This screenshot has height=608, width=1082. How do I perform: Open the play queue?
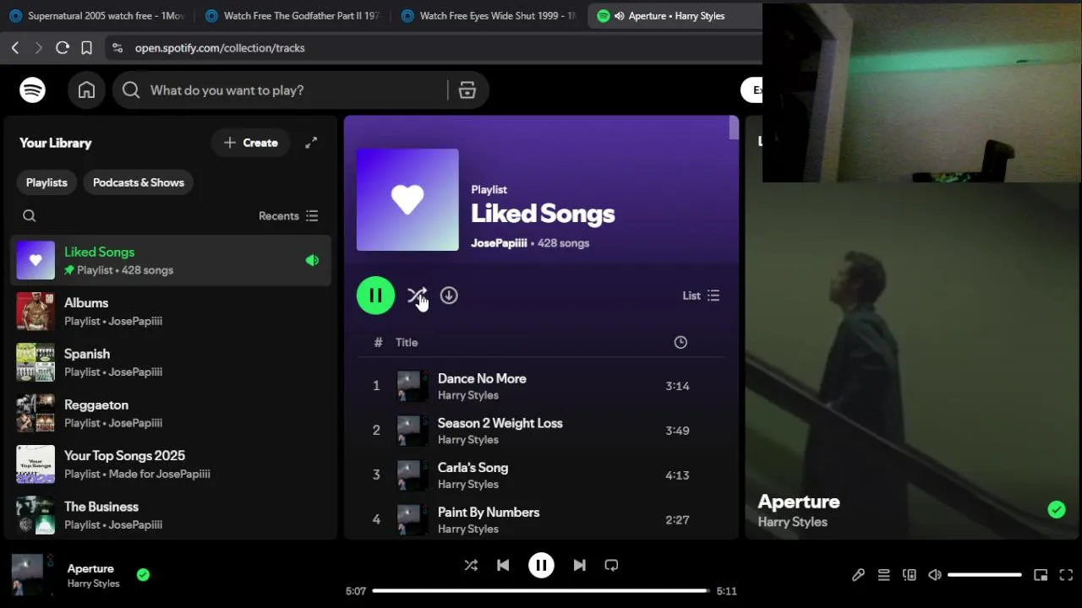tap(883, 575)
